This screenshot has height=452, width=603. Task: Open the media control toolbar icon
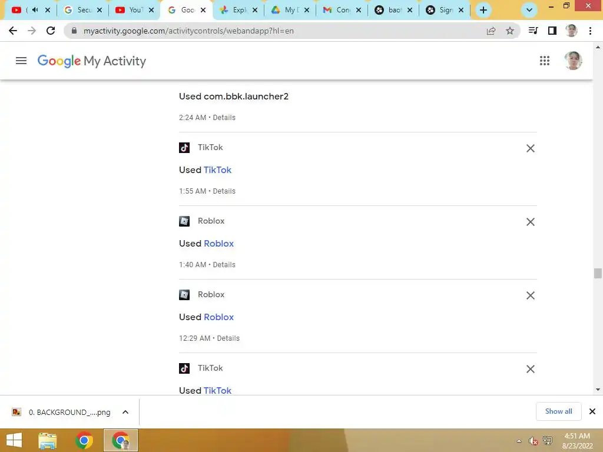pyautogui.click(x=533, y=31)
